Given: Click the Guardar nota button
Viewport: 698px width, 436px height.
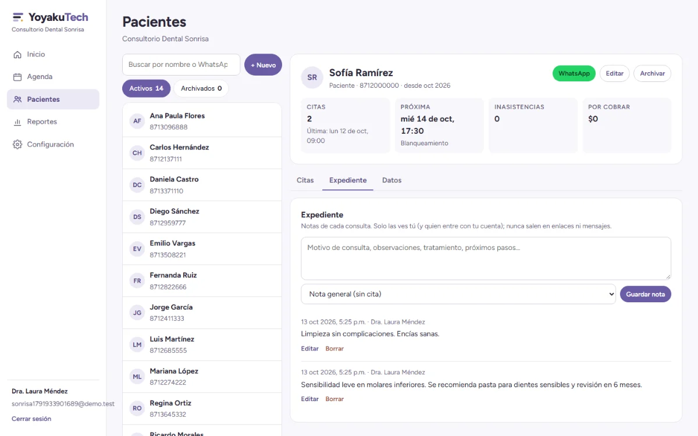Looking at the screenshot, I should [x=646, y=294].
